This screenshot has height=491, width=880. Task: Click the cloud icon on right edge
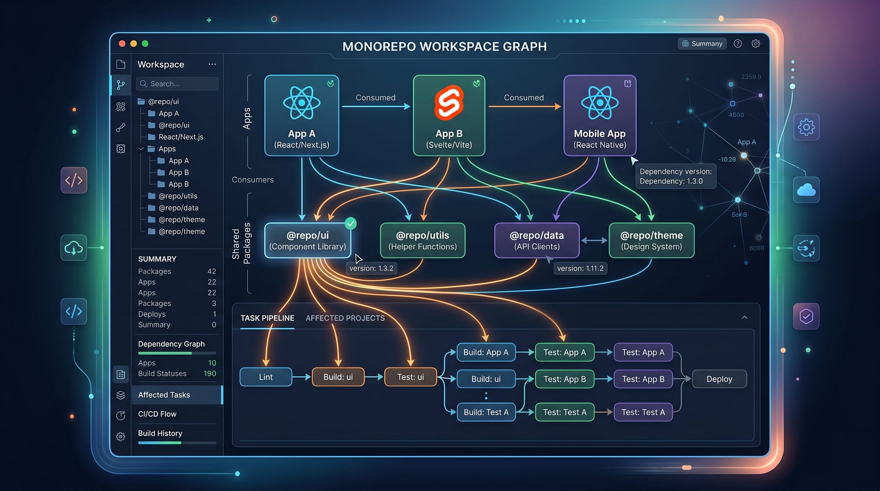click(x=806, y=190)
